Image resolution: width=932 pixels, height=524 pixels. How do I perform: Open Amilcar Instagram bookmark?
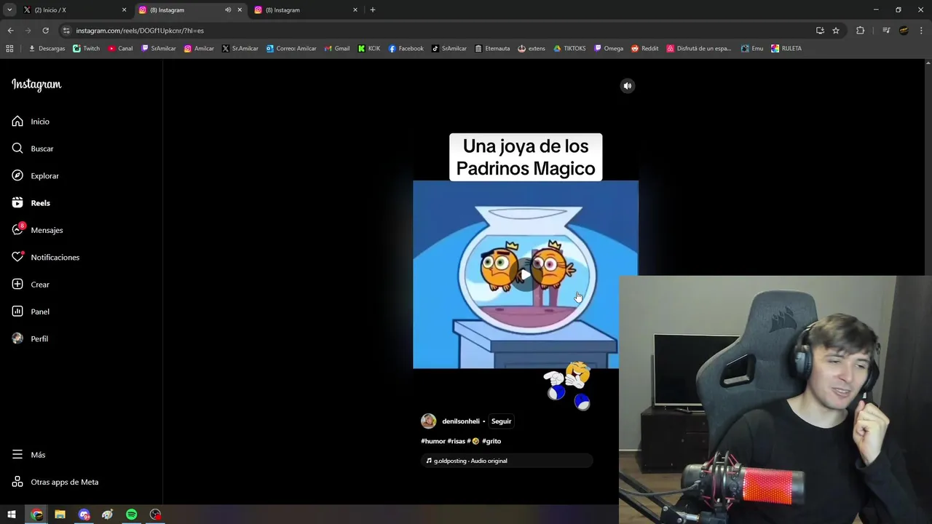click(x=199, y=49)
